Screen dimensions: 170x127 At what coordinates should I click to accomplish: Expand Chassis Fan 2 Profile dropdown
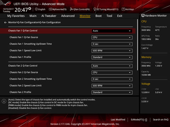[112, 92]
